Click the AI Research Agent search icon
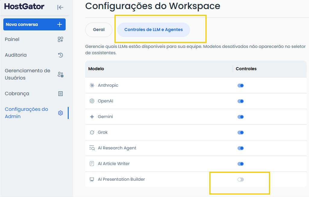 [92, 148]
